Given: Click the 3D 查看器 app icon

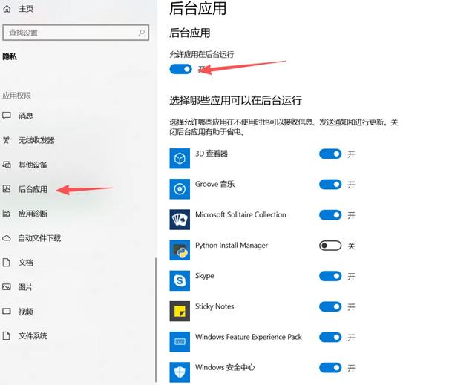Looking at the screenshot, I should point(180,158).
